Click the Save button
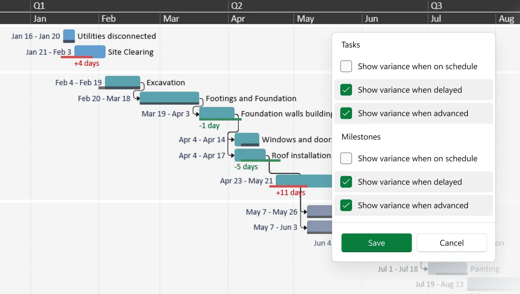 376,243
